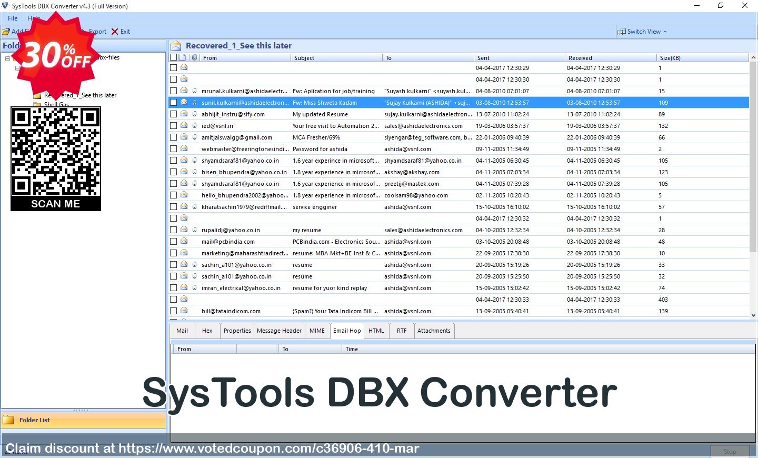Viewport: 758px width, 458px height.
Task: Click envelope icon of abhijit_instru row
Action: [184, 114]
